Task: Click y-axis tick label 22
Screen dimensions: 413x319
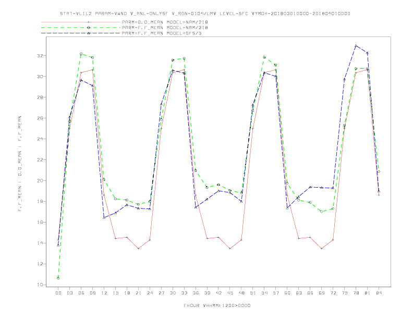Action: (x=40, y=160)
